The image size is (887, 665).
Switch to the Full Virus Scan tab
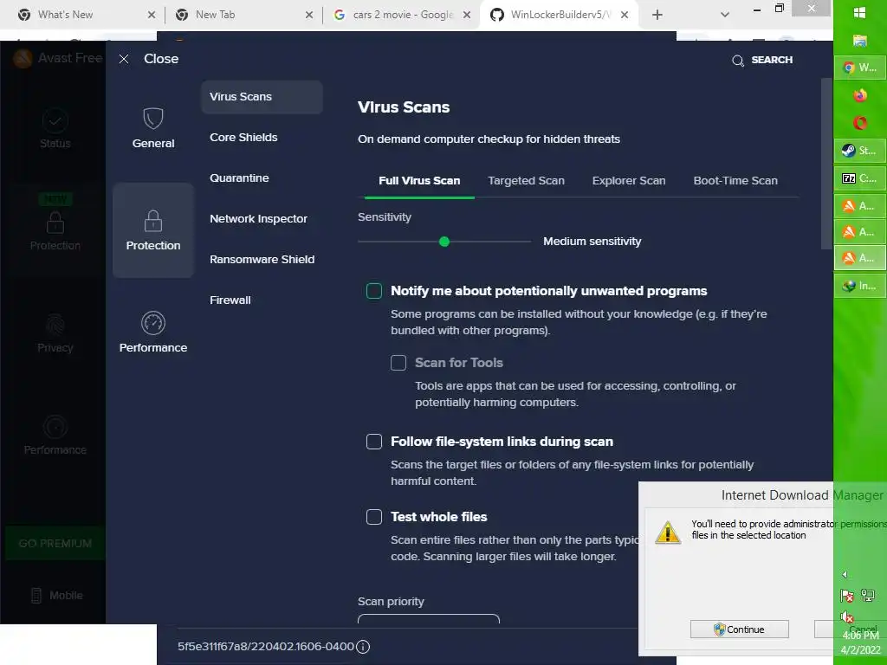pos(419,181)
